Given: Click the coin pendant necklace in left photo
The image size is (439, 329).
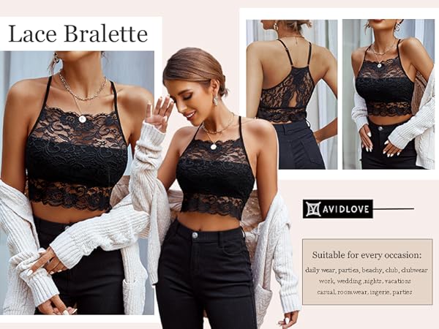Looking at the screenshot, I should (82, 119).
